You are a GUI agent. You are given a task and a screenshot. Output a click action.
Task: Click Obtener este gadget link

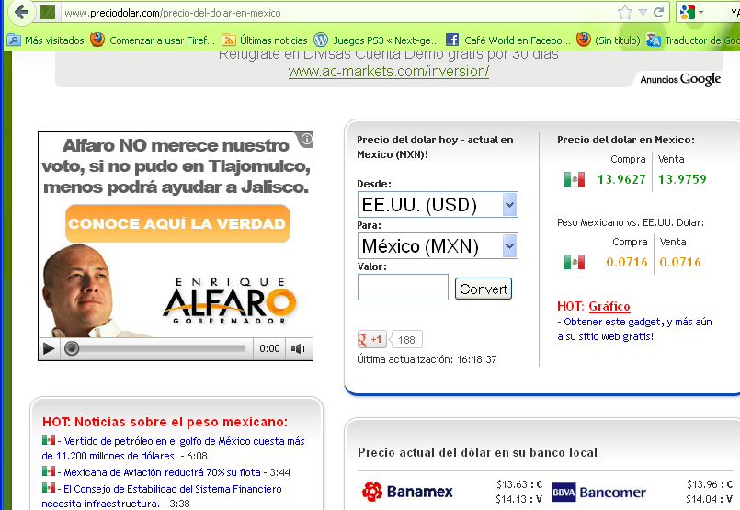coord(634,329)
